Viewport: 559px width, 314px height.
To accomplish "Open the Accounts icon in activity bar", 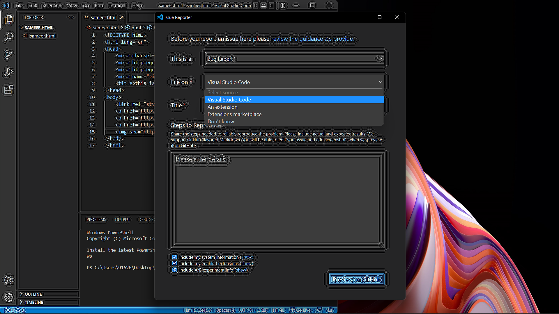I will 8,280.
